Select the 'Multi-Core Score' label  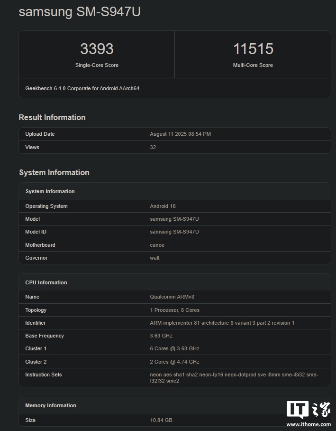[x=253, y=65]
